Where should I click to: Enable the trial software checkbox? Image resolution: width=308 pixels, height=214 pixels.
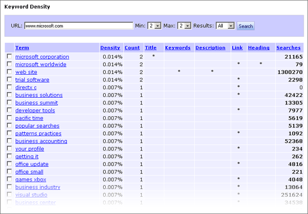click(x=9, y=79)
